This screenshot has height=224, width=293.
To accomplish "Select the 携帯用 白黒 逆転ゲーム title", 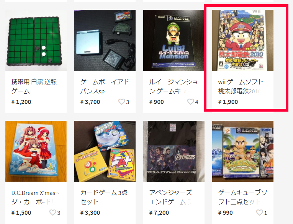I will coord(34,86).
